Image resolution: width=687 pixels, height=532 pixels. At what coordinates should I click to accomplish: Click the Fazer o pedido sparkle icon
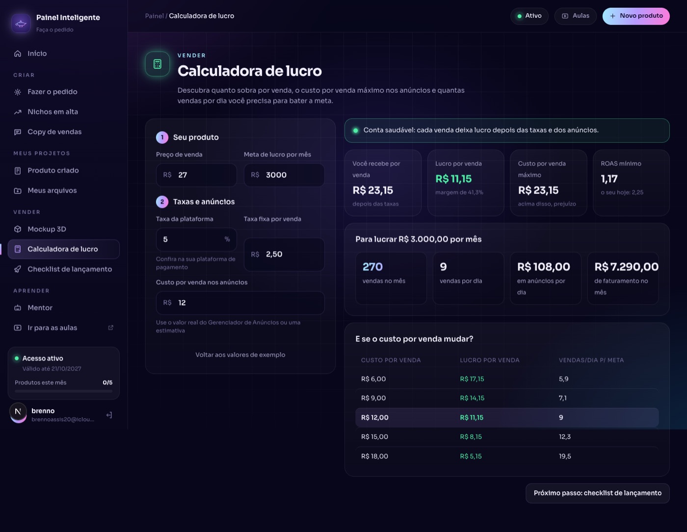pos(18,92)
